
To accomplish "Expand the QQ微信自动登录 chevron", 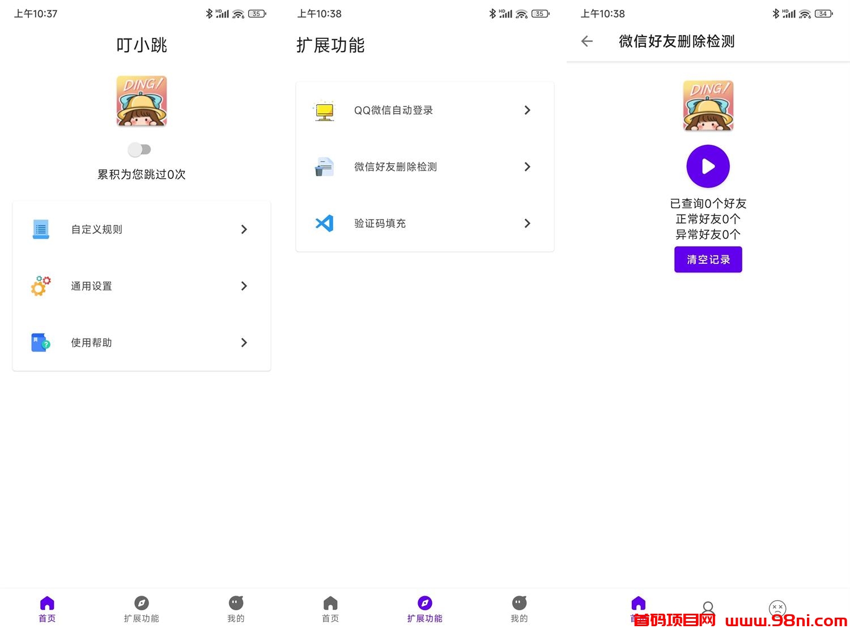I will pyautogui.click(x=528, y=110).
